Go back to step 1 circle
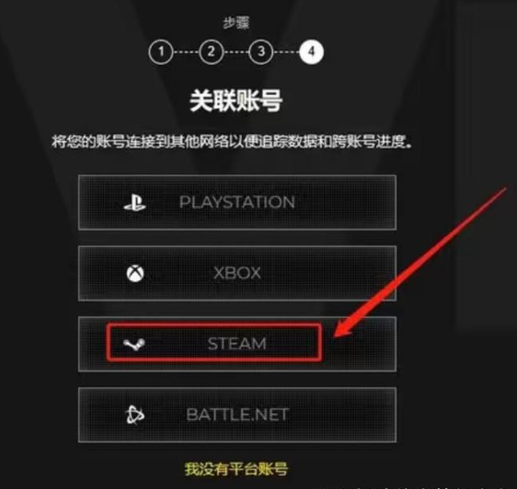 (161, 51)
